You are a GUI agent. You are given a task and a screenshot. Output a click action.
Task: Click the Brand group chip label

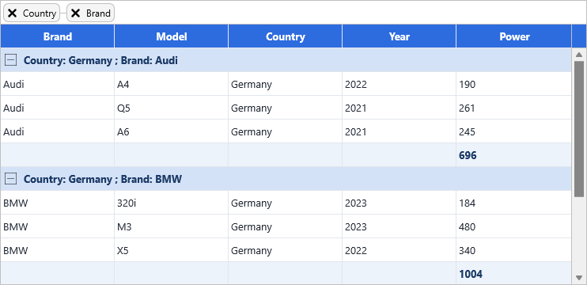point(98,13)
